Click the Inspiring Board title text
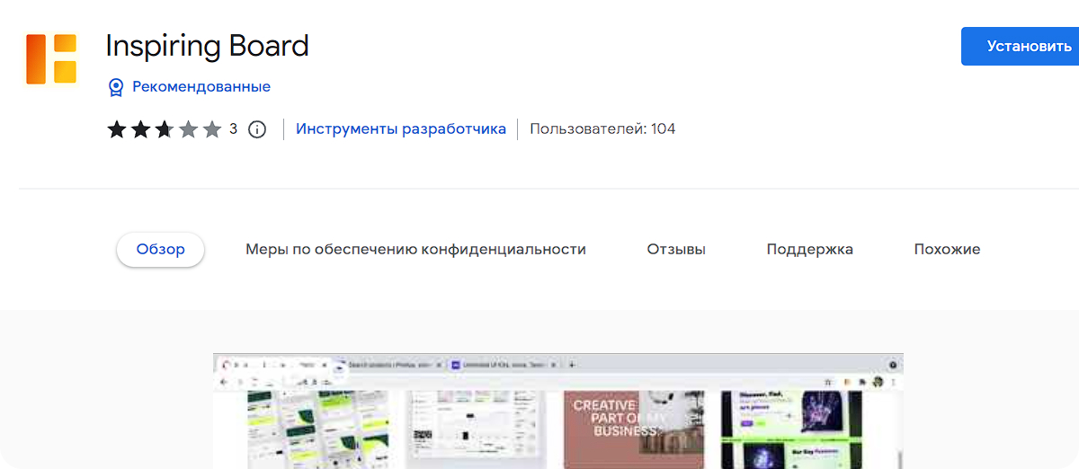1079x469 pixels. click(x=208, y=46)
